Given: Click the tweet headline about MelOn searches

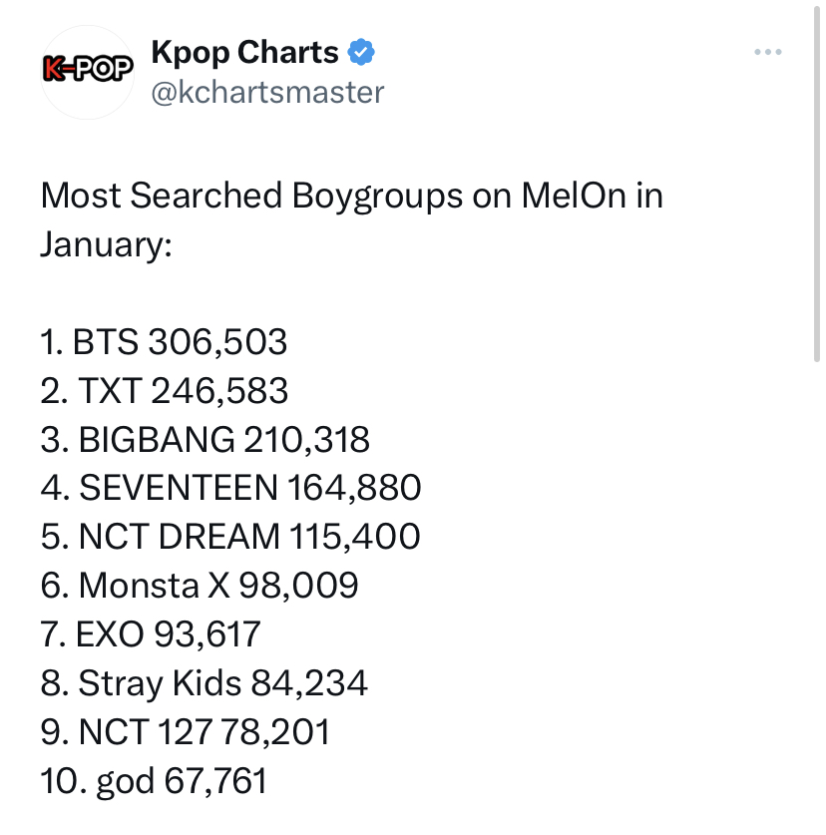Looking at the screenshot, I should point(351,219).
